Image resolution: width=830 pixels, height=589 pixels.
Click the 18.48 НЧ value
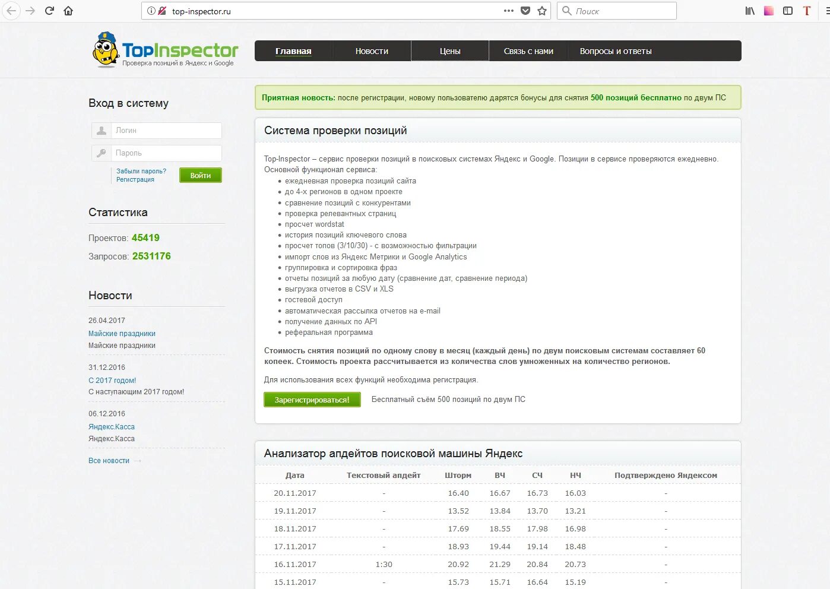pos(575,547)
